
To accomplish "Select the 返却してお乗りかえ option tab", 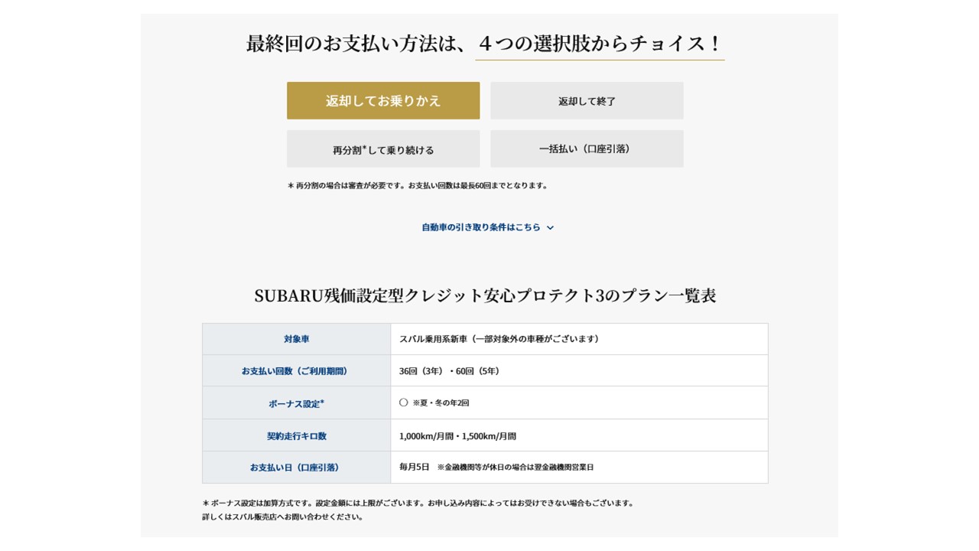I will 383,101.
